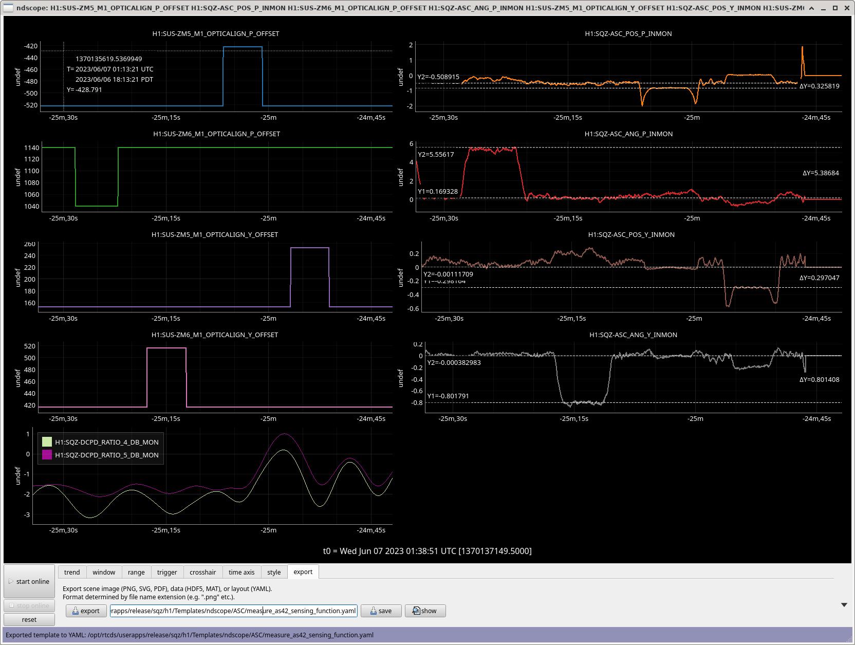The height and width of the screenshot is (645, 855).
Task: Click the H1:SQZ-DCPD_RATIO_4_DB_MON legend color swatch
Action: pos(47,442)
